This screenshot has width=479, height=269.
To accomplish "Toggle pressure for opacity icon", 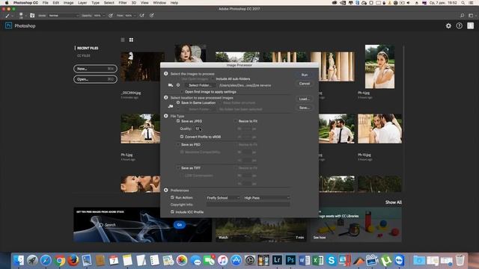I will pyautogui.click(x=111, y=16).
